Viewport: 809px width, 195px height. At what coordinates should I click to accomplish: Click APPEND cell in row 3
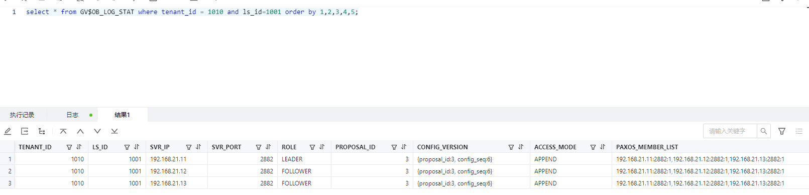[x=571, y=183]
